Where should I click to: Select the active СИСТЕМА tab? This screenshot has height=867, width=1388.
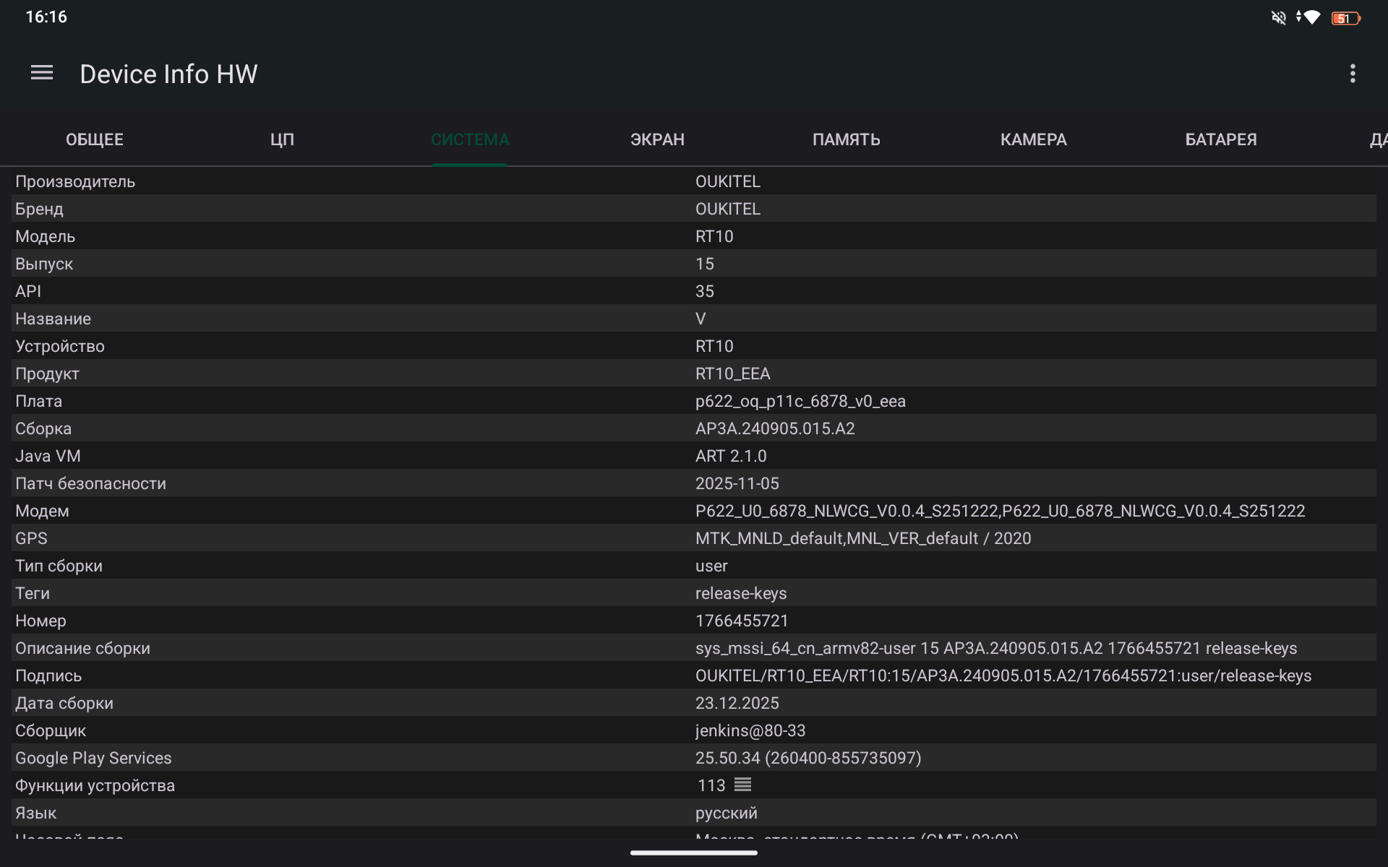coord(470,139)
